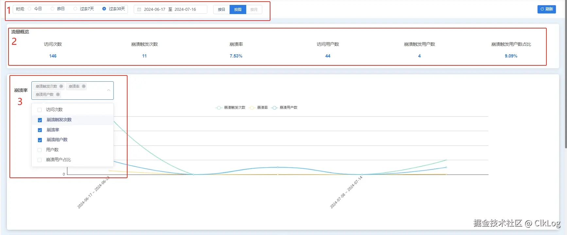Open the date range picker 2024-06-17 至 2024-07-16
Image resolution: width=567 pixels, height=235 pixels.
(170, 9)
